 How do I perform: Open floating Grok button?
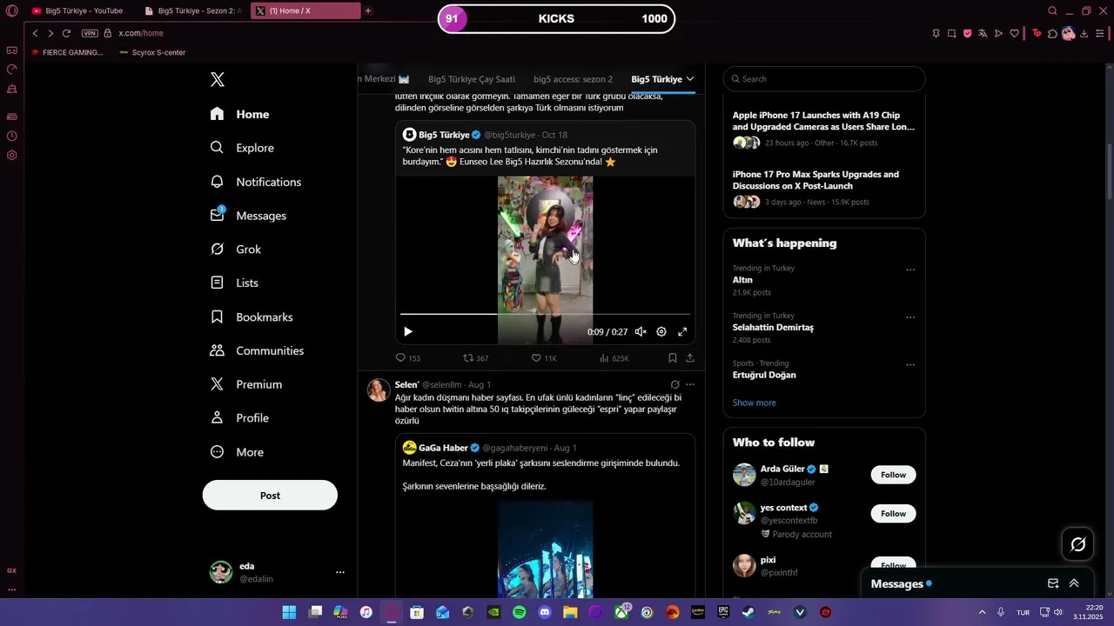pos(1078,544)
